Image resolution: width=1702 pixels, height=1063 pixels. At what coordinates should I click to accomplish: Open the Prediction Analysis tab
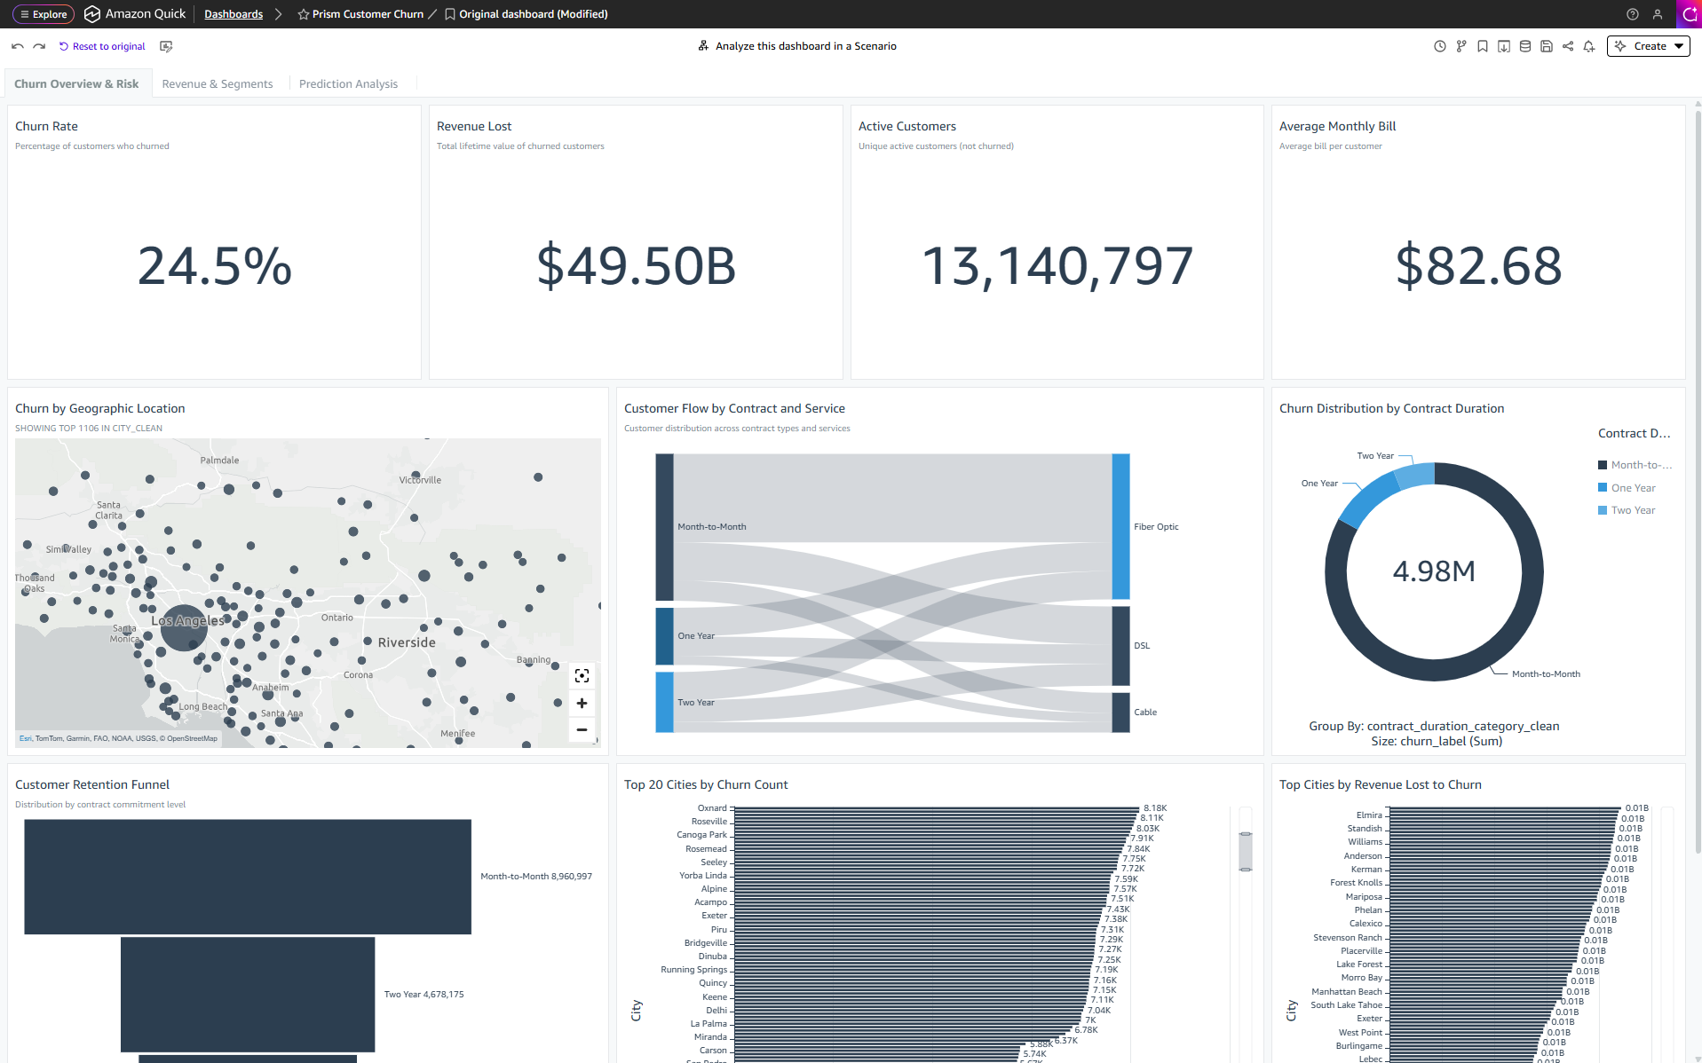[x=348, y=83]
